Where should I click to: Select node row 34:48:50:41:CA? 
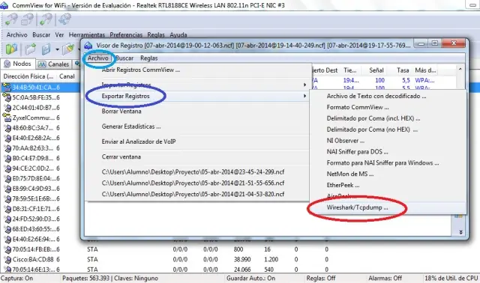click(x=40, y=88)
